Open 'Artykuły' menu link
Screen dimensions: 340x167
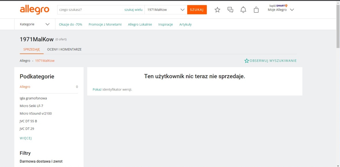pyautogui.click(x=185, y=25)
